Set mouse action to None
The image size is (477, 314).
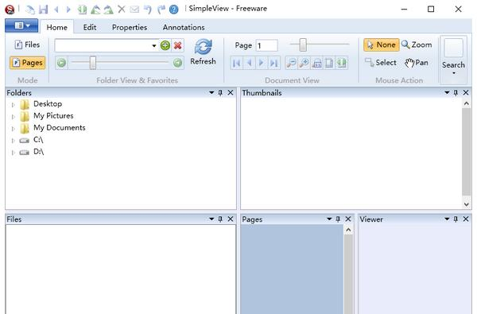(x=381, y=45)
